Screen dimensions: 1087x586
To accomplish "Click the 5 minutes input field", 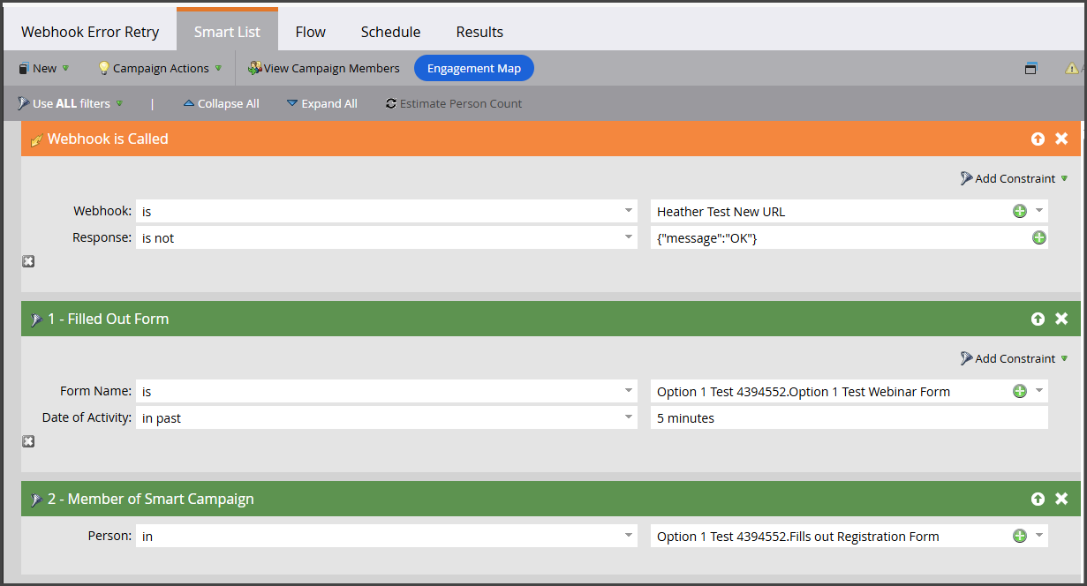I will coord(849,417).
